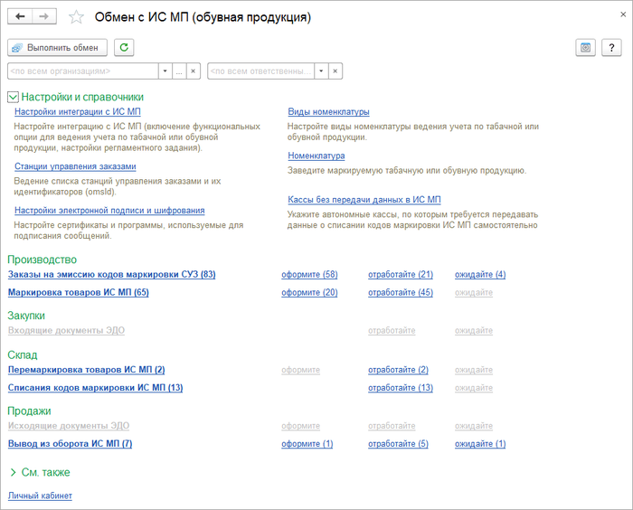
Task: Click отработайте (13) for Списания кодов маркировки
Action: [400, 388]
